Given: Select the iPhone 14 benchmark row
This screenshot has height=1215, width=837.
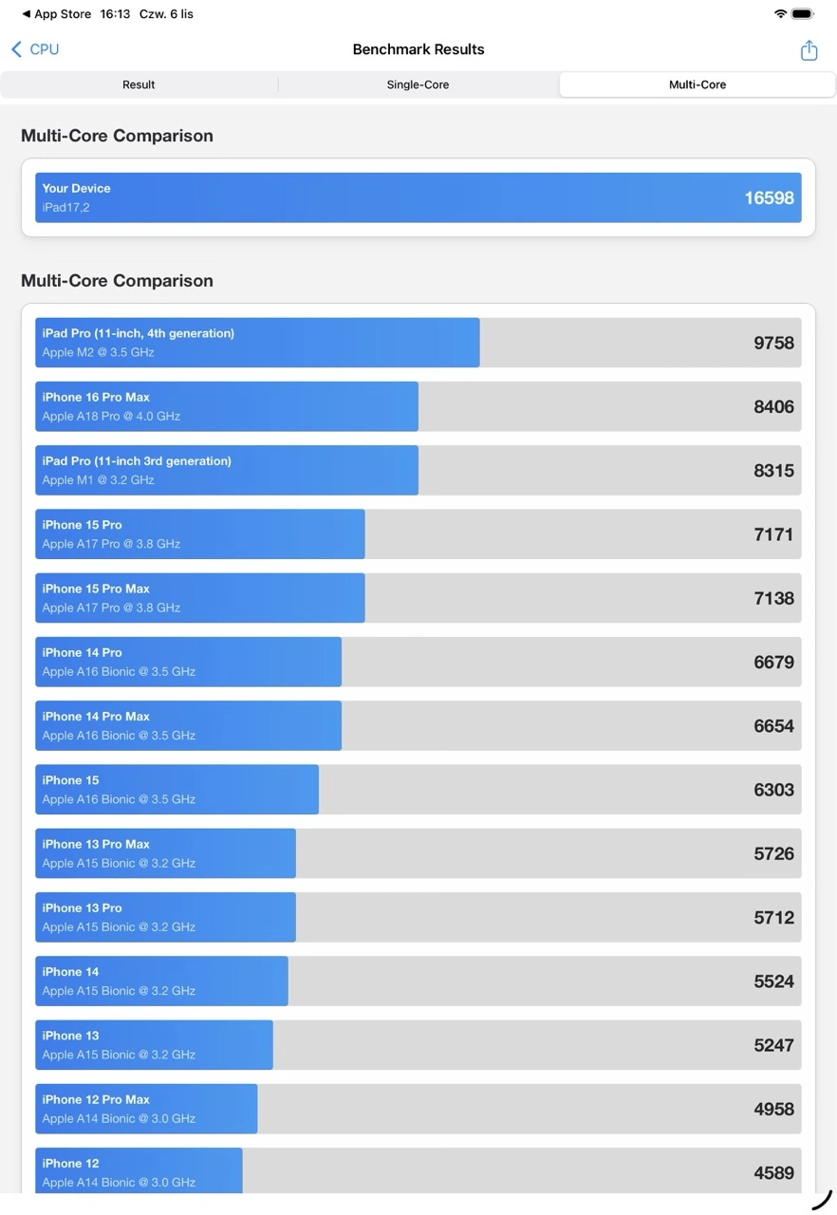Looking at the screenshot, I should click(x=418, y=981).
